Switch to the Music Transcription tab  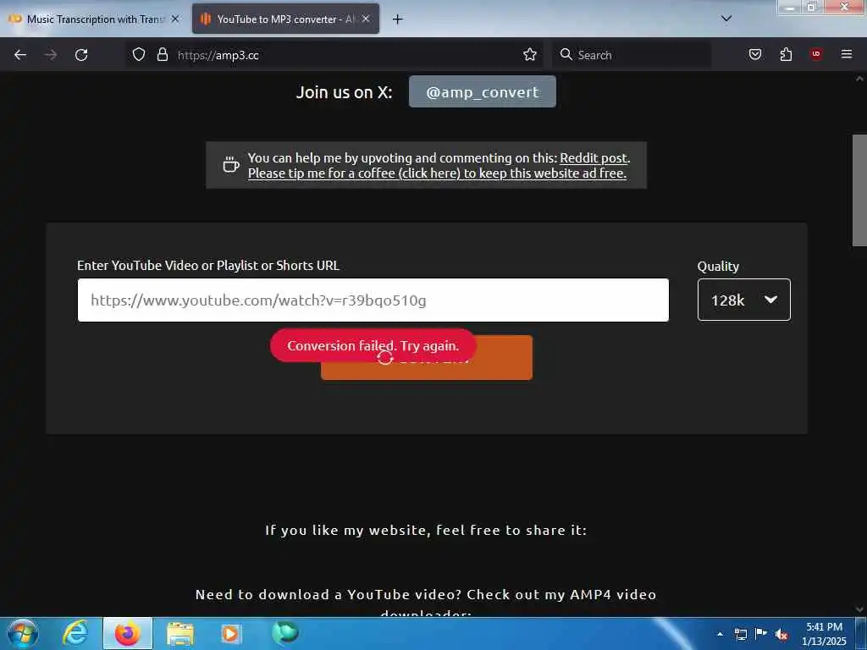pos(94,19)
